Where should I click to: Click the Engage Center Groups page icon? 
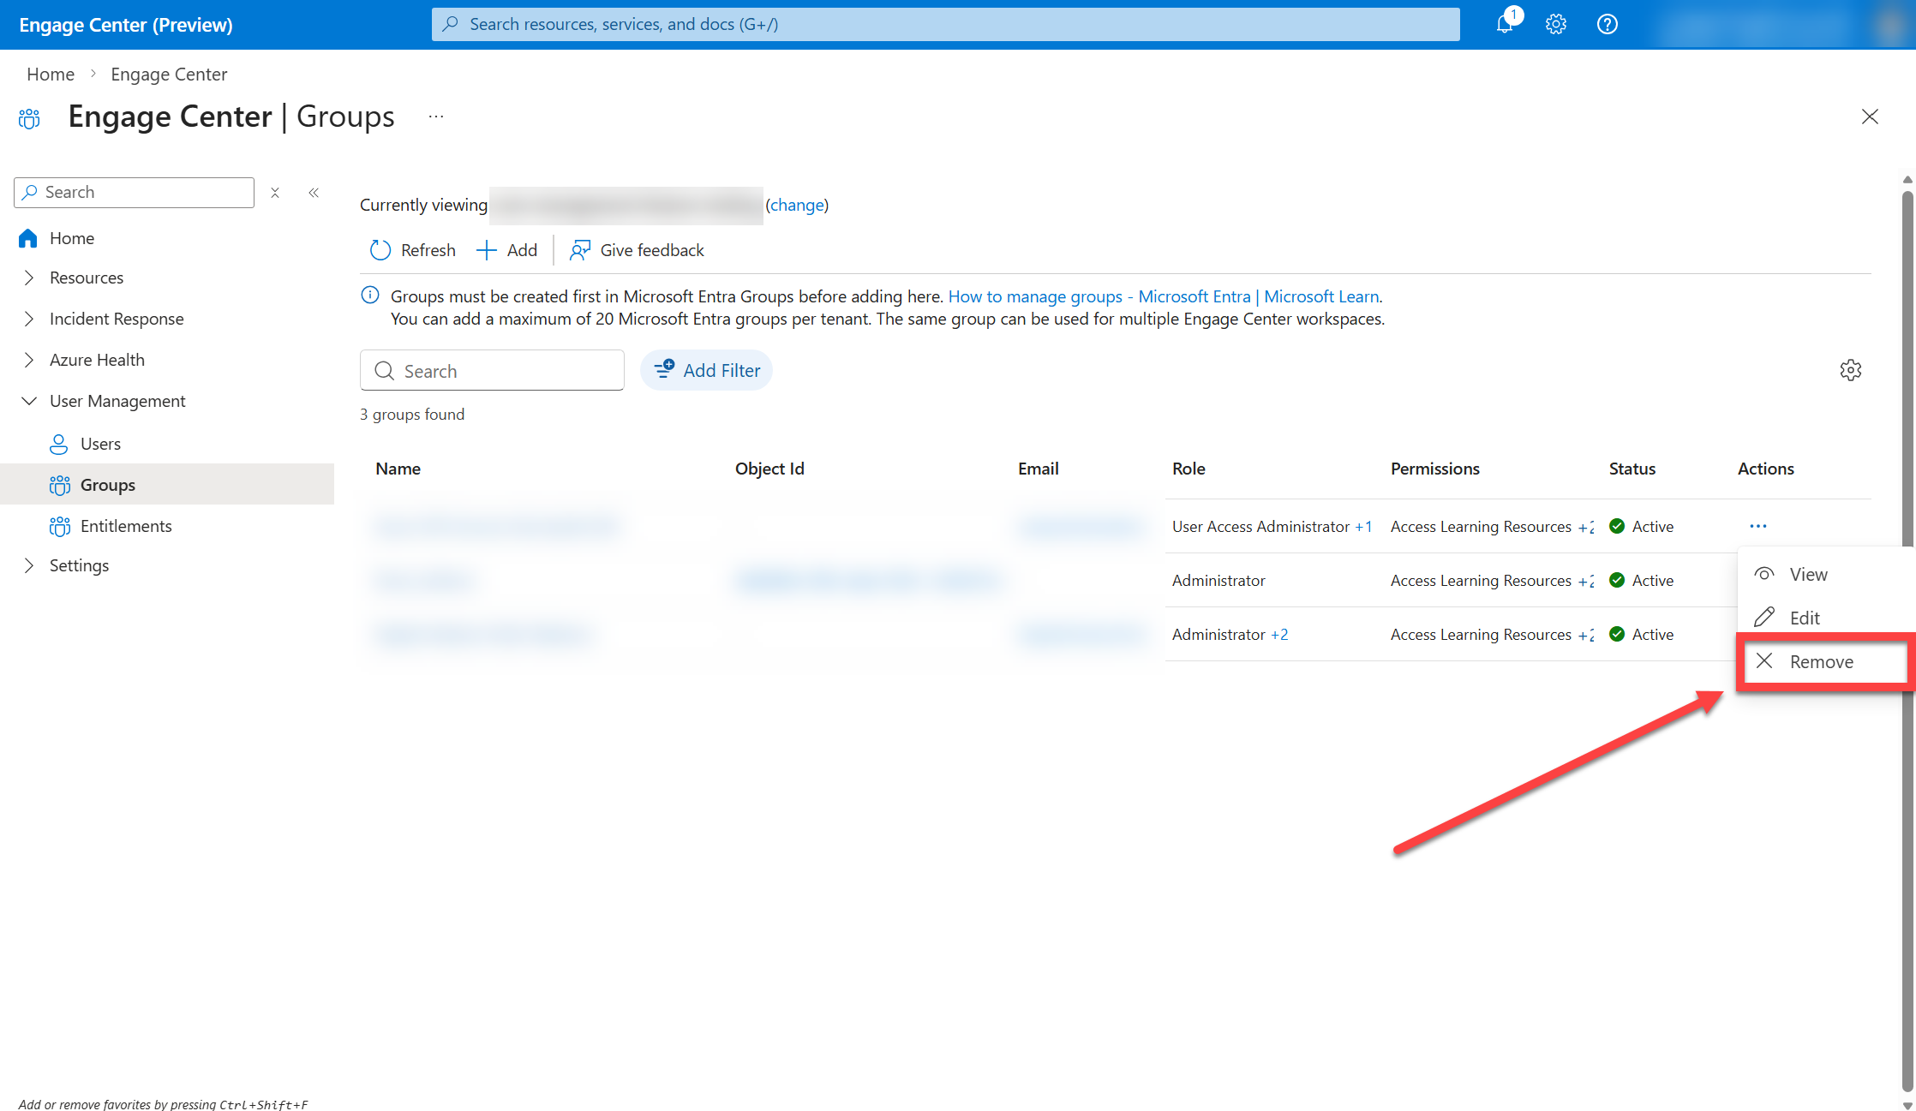click(29, 118)
